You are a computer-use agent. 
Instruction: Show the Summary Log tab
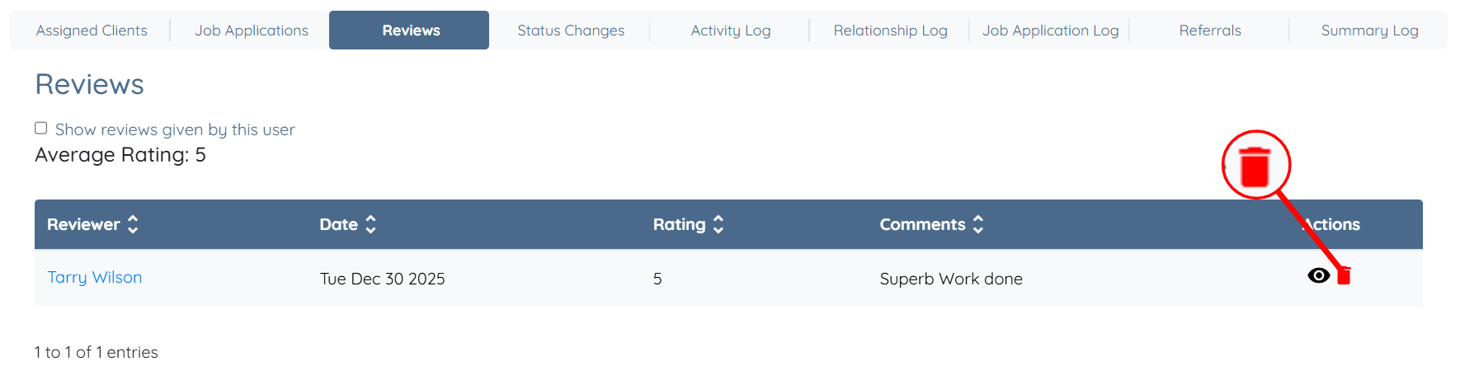click(x=1369, y=31)
